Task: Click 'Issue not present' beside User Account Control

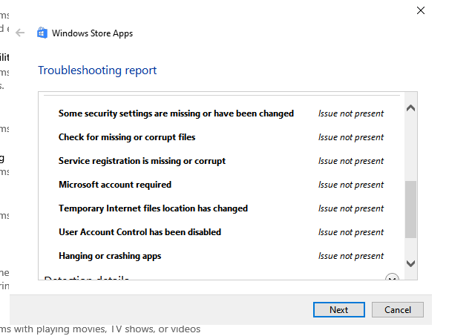Action: pos(351,232)
